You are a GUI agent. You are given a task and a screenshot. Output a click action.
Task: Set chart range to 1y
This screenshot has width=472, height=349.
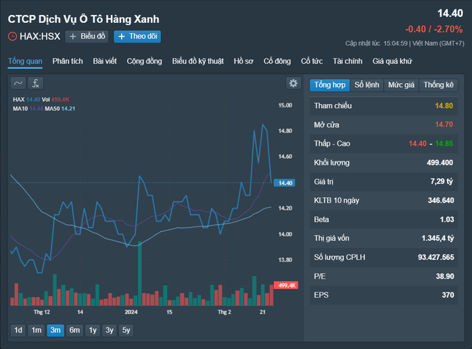click(x=93, y=330)
